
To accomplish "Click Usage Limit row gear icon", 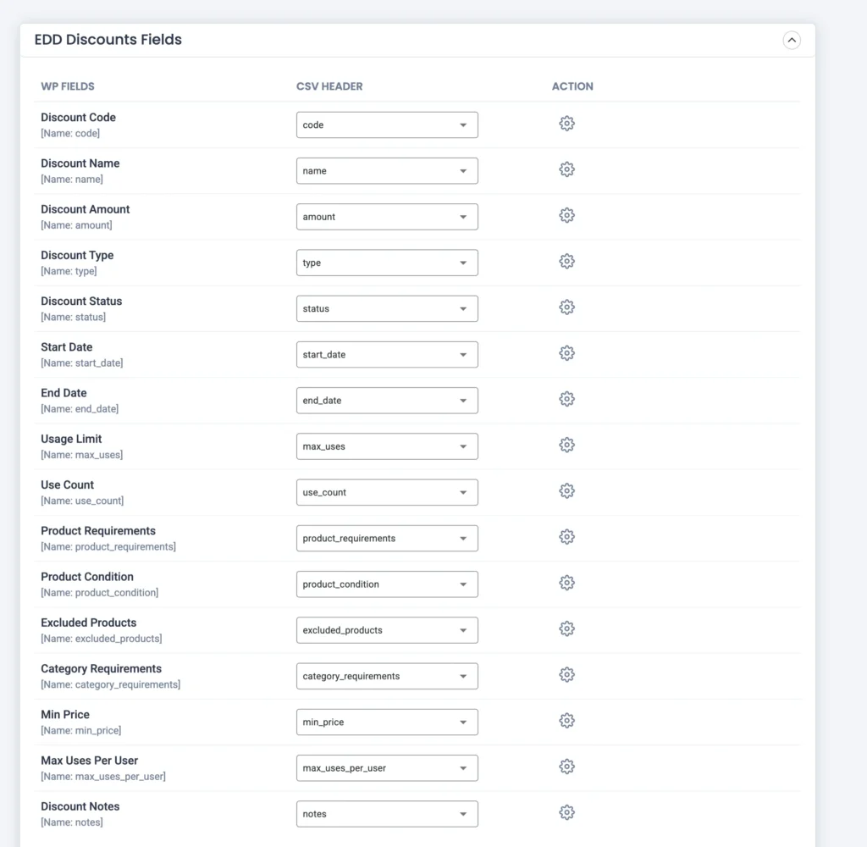I will pyautogui.click(x=566, y=445).
